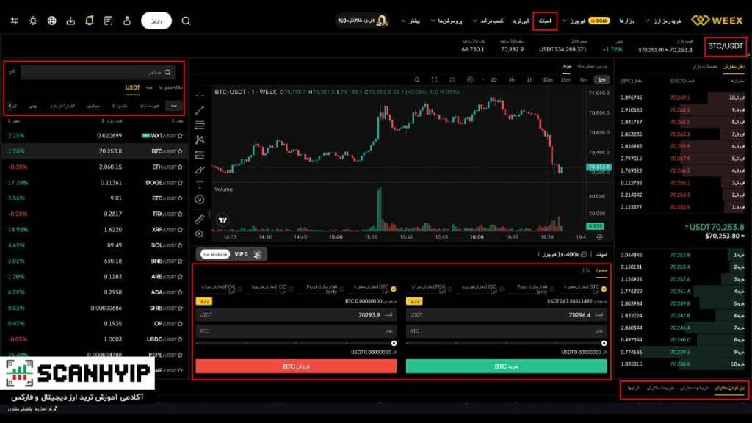Click the red sell BTC button
752x423 pixels.
[x=296, y=366]
